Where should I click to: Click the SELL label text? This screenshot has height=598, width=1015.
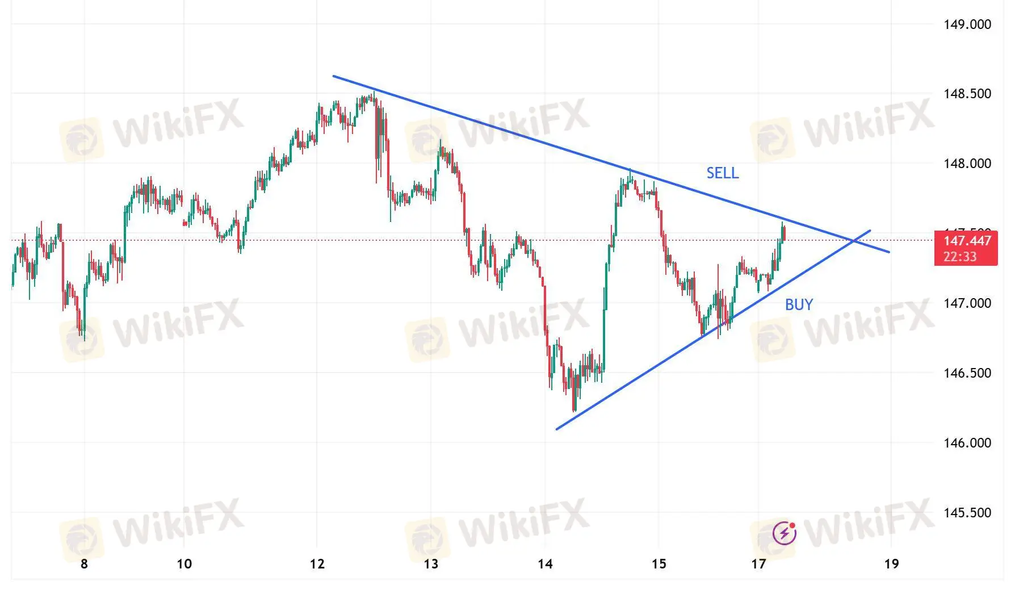point(722,173)
